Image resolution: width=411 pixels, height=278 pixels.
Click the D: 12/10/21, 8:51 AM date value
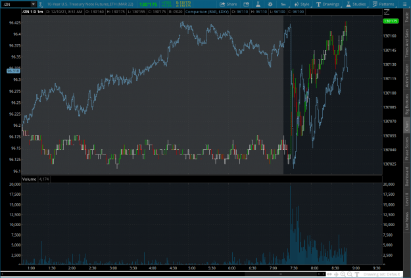tap(64, 12)
